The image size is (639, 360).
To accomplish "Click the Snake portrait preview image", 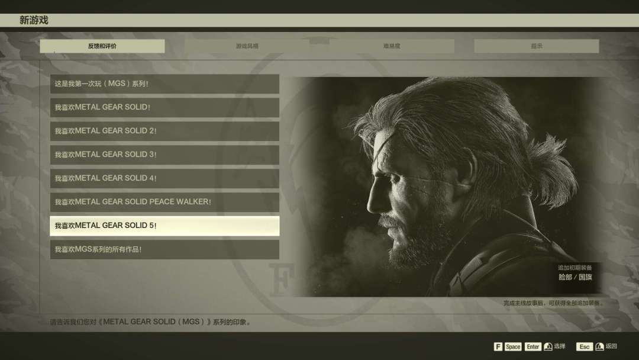I will pos(448,187).
